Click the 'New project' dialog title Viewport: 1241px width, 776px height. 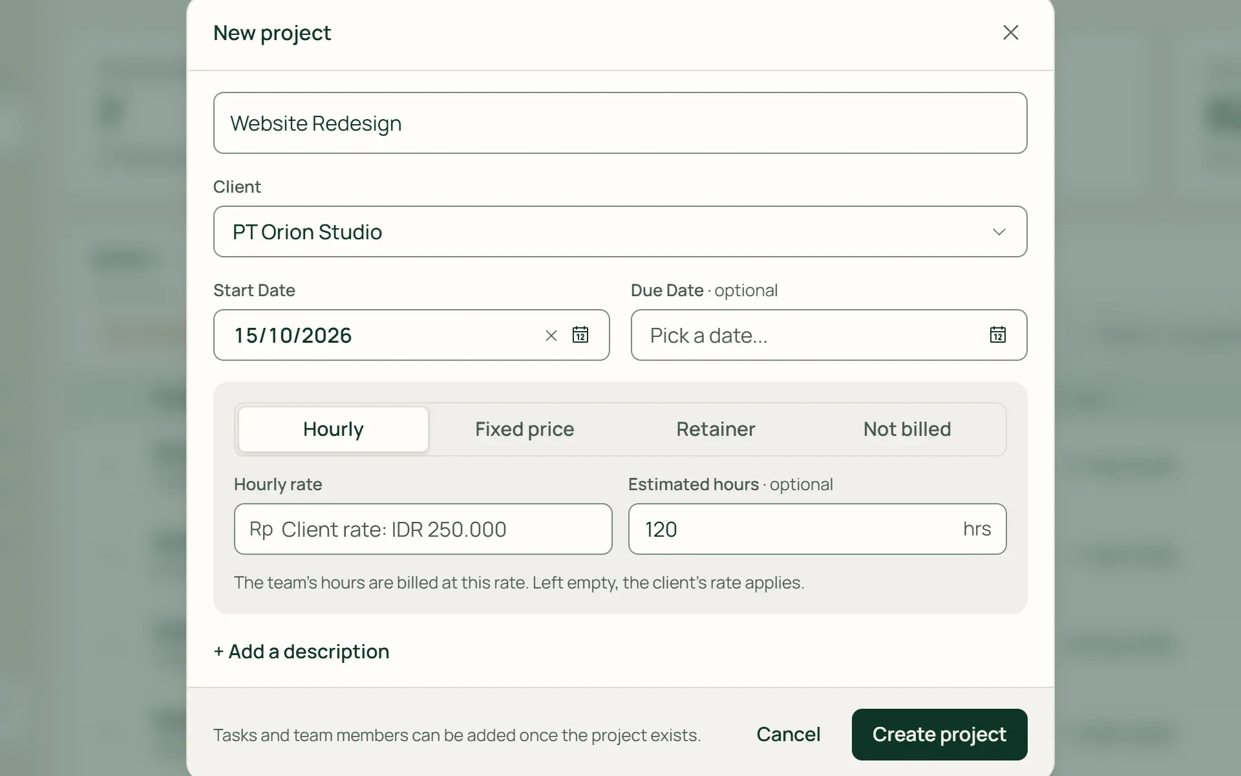tap(272, 33)
